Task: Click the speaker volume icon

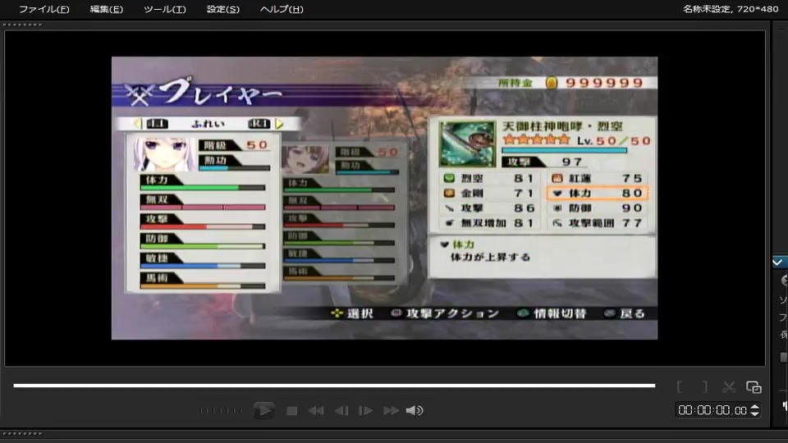Action: click(x=415, y=411)
